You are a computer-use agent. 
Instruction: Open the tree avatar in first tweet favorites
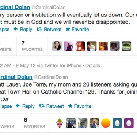point(126,46)
